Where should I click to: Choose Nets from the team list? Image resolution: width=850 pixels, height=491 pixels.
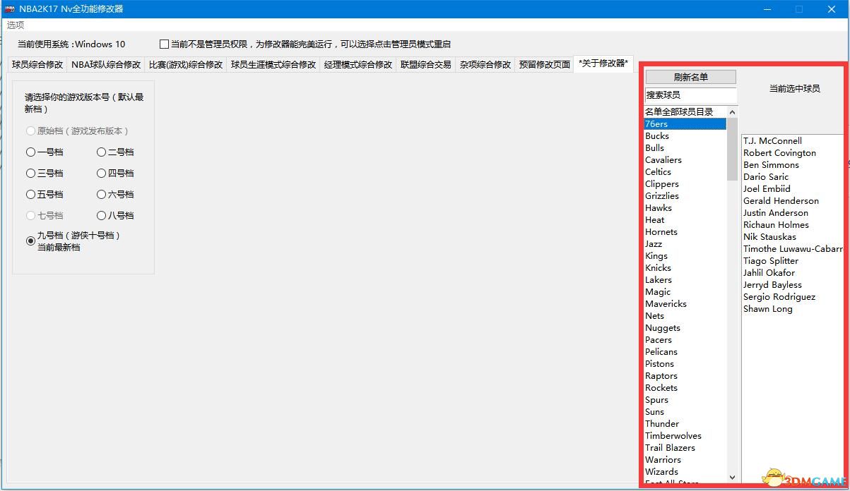click(685, 316)
